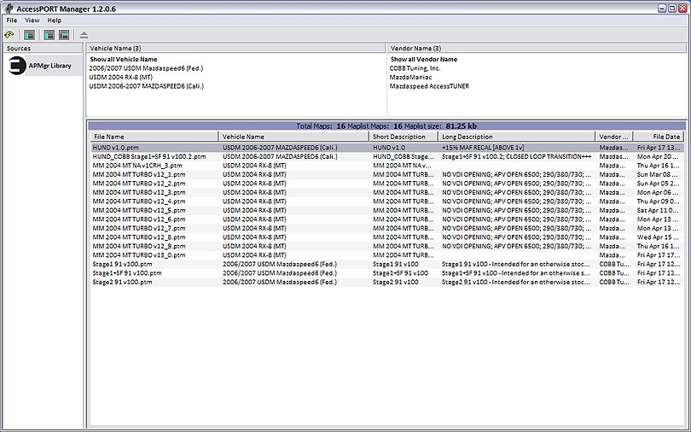Sort by File Name column header
Screen dimensions: 691x432
pos(154,137)
